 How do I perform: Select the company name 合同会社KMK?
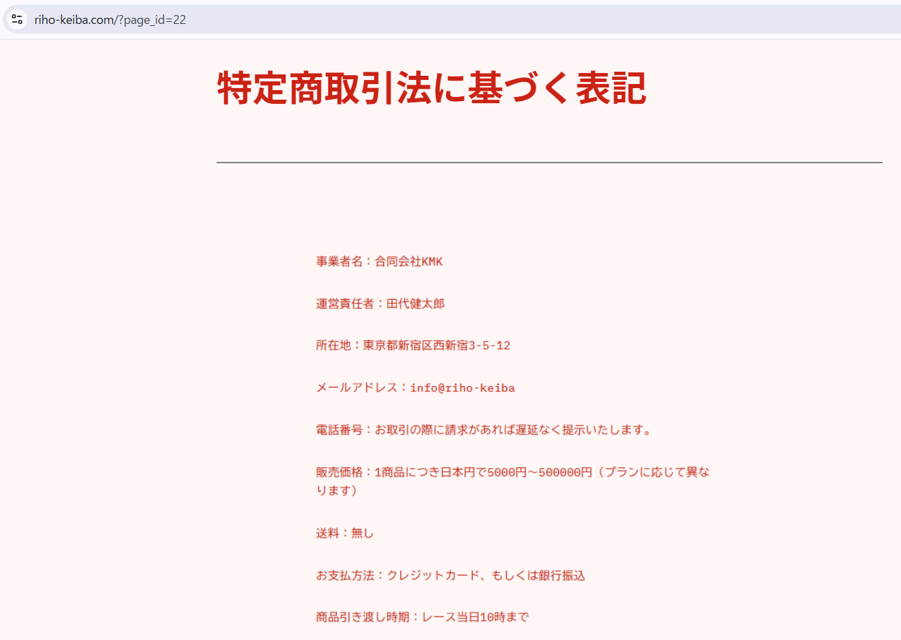(x=408, y=262)
